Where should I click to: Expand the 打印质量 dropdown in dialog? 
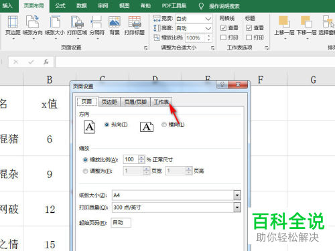237,207
